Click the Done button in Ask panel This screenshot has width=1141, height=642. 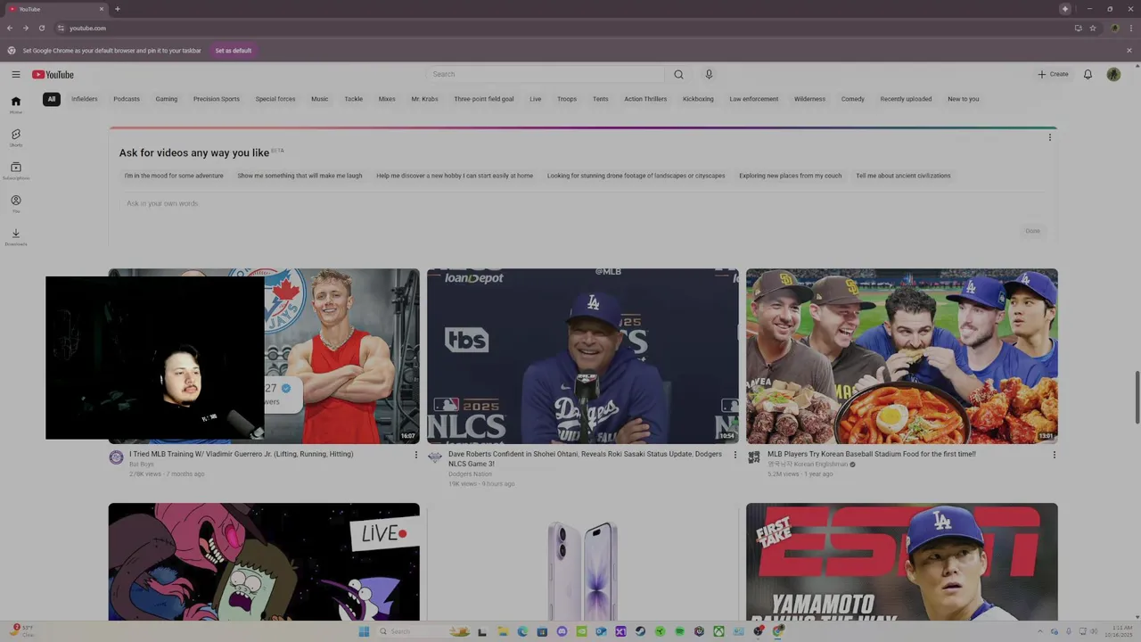(x=1032, y=231)
